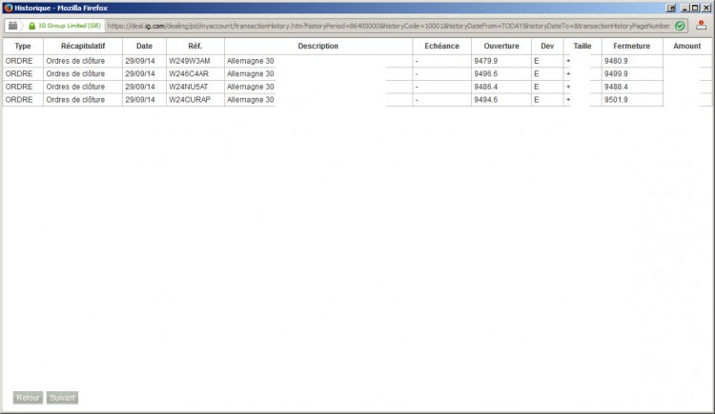Viewport: 715px width, 414px height.
Task: Minimize the Historique window
Action: [x=684, y=8]
